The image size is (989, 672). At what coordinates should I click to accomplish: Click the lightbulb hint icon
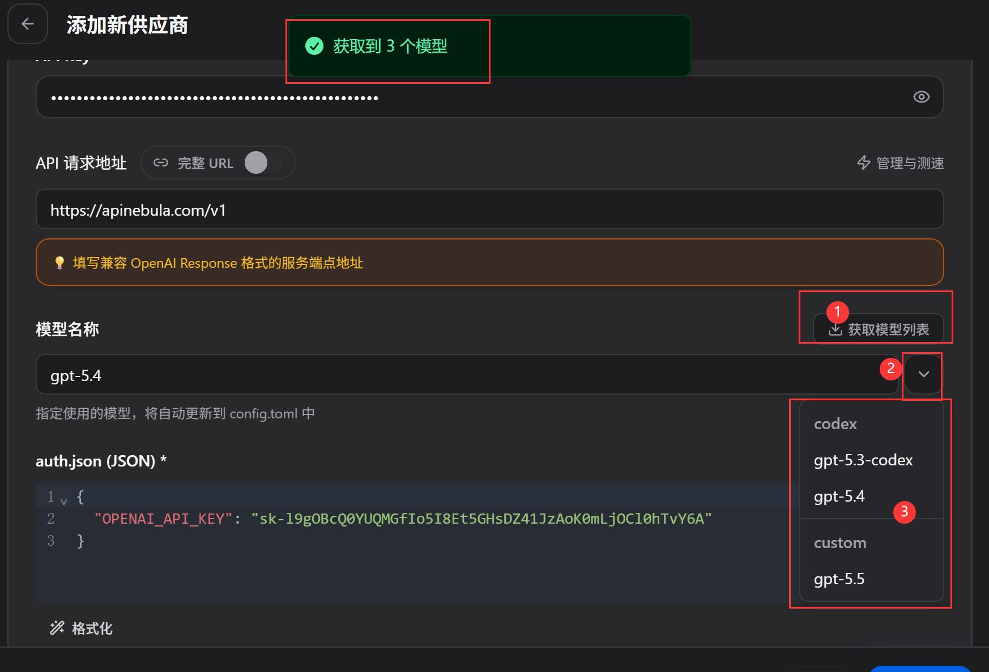click(59, 263)
